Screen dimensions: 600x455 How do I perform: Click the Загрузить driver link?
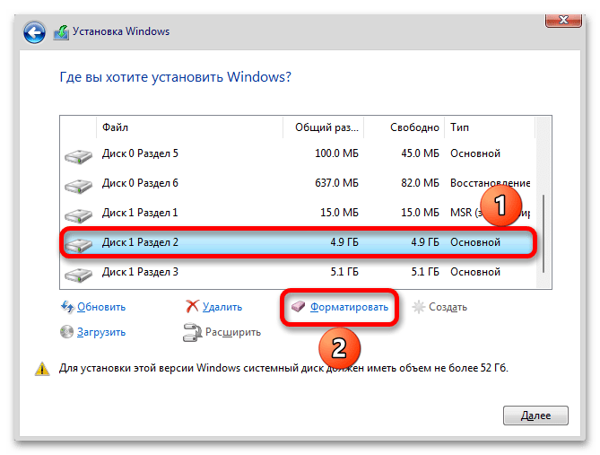pyautogui.click(x=101, y=332)
